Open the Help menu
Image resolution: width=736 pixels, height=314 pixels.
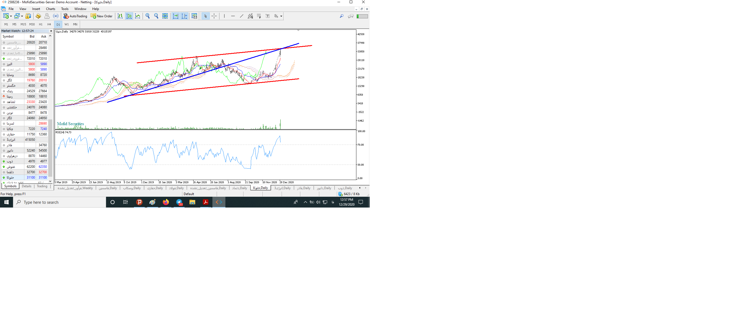coord(96,9)
